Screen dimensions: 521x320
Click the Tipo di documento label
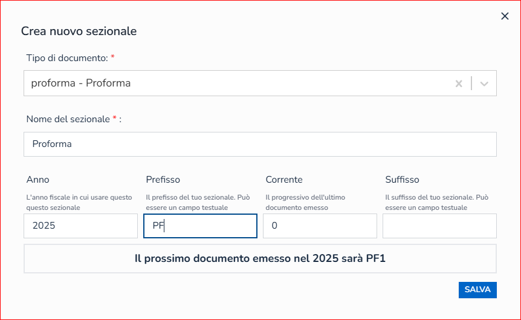[67, 58]
